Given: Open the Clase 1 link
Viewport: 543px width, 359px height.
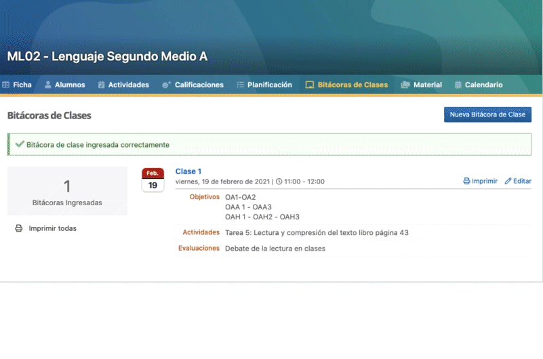Looking at the screenshot, I should click(188, 171).
